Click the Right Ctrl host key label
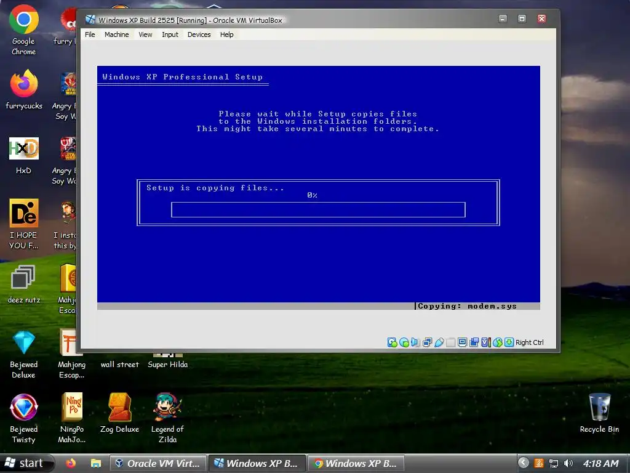630x473 pixels. tap(530, 342)
